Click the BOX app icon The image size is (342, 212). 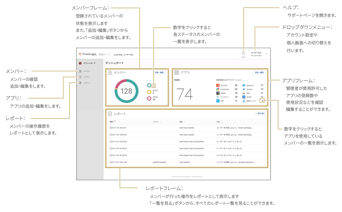(218, 101)
